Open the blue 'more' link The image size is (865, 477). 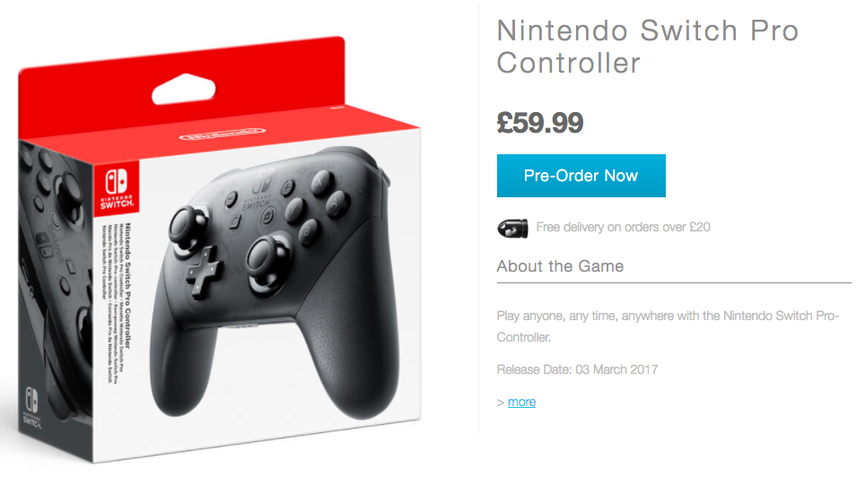[x=521, y=402]
